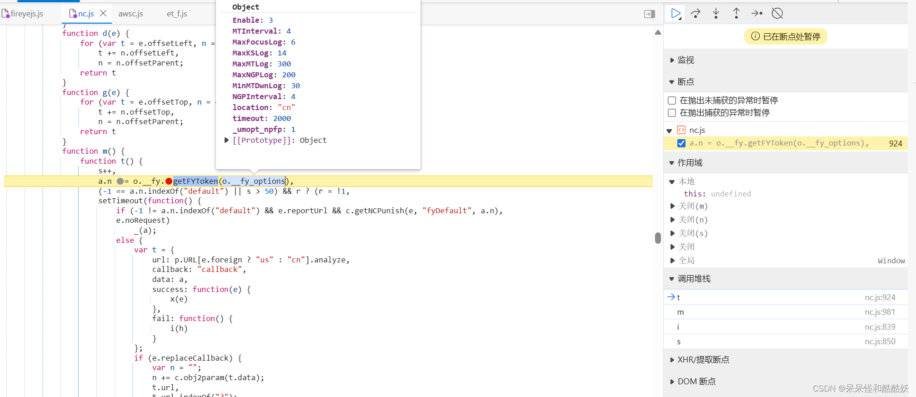
Task: Click MinMTDwnLog: 30 property
Action: [266, 85]
